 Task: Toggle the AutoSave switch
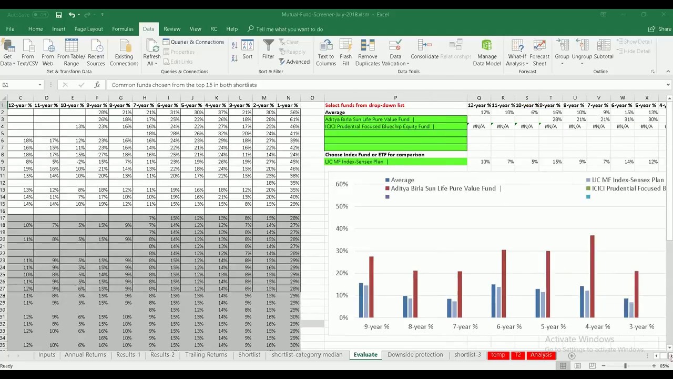click(x=40, y=15)
